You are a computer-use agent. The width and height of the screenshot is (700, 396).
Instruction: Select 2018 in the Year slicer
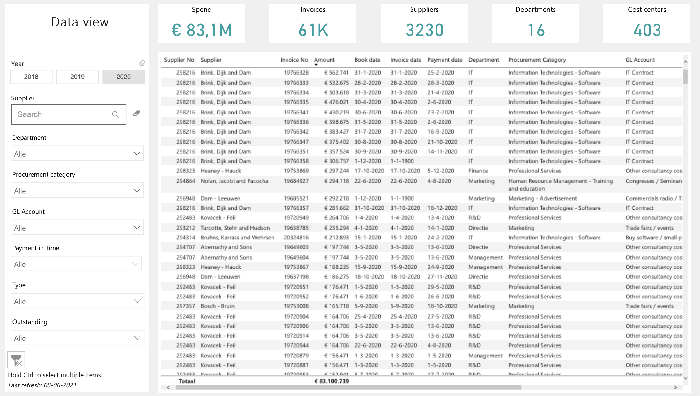(x=31, y=77)
